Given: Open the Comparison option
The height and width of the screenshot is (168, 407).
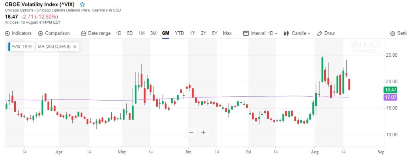Looking at the screenshot, I should [54, 33].
